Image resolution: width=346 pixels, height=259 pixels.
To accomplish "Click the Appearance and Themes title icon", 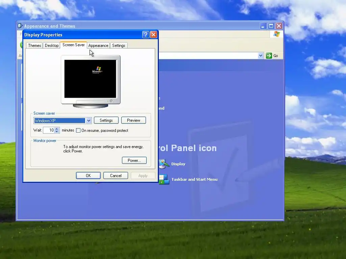I will (20, 26).
